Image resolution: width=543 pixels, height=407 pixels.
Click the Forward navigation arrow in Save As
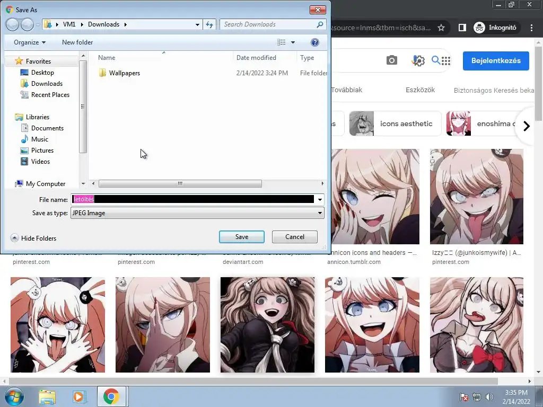pos(28,24)
